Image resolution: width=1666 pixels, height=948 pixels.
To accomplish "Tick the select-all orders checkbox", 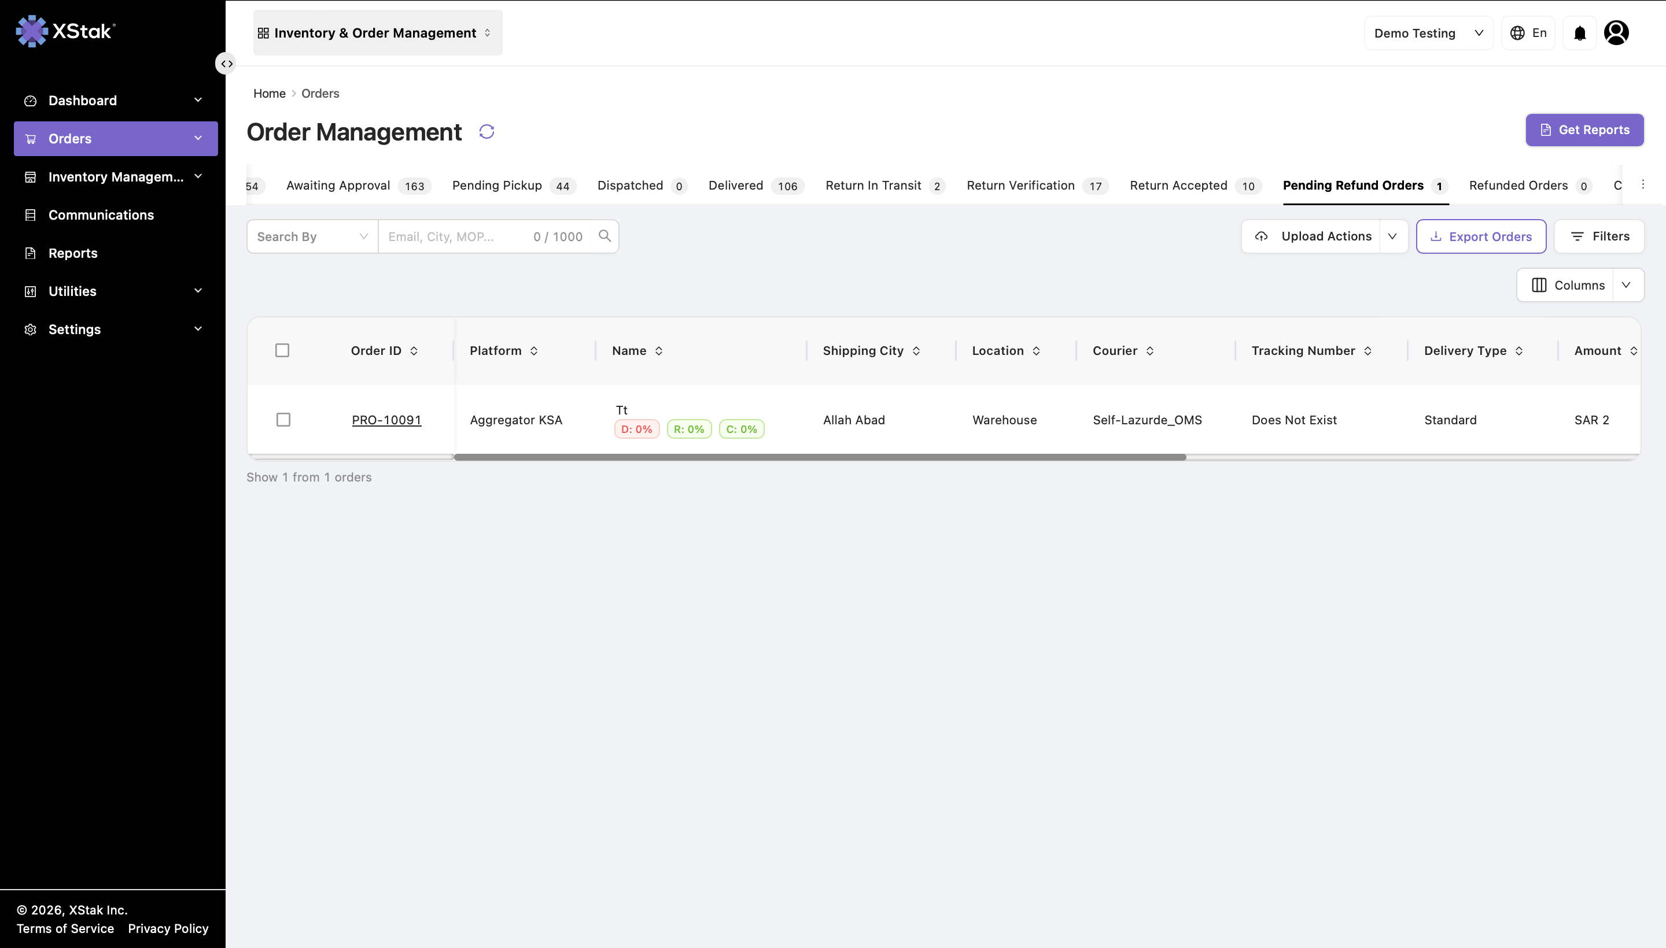I will [x=282, y=351].
